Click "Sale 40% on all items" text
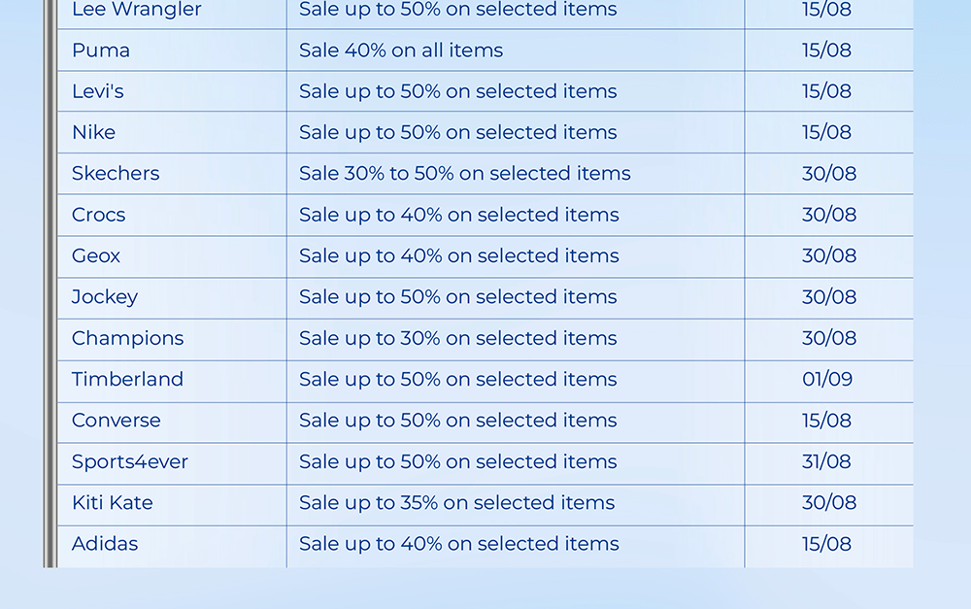Viewport: 971px width, 609px height. point(401,51)
